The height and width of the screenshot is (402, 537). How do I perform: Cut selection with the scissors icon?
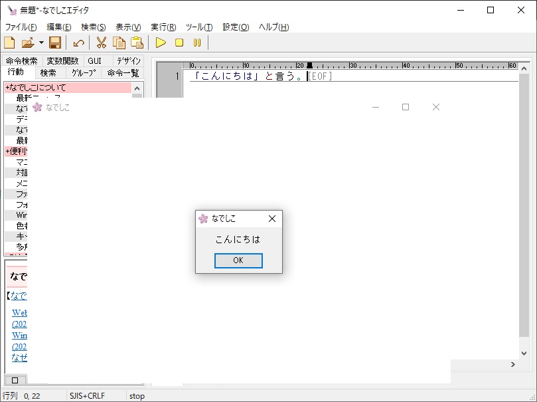click(x=102, y=43)
